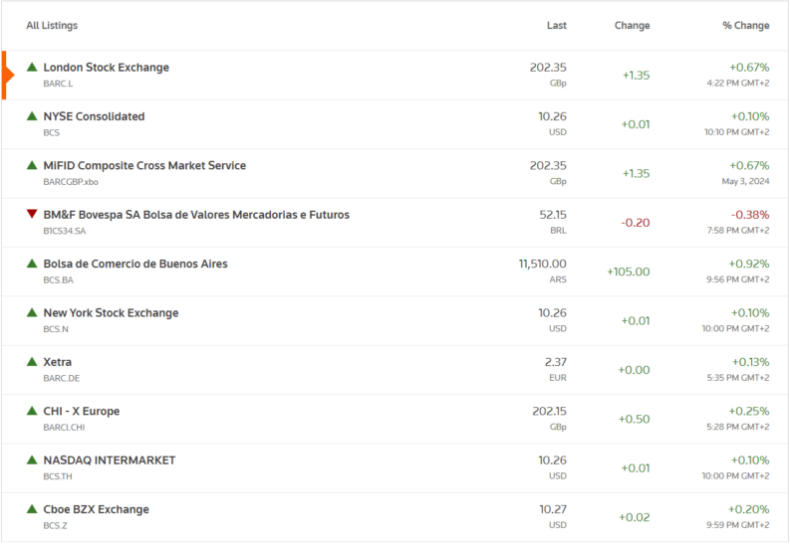The width and height of the screenshot is (790, 547).
Task: Click green up arrow beside Cboe BZX Exchange
Action: click(32, 509)
